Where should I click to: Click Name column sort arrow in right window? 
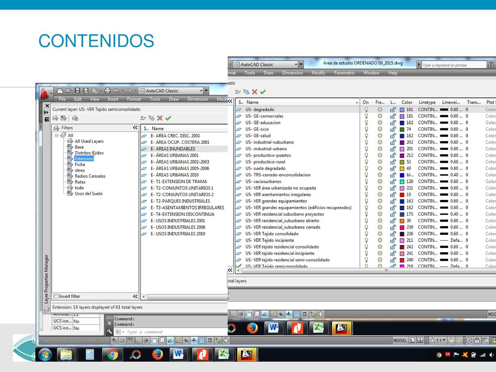click(357, 103)
